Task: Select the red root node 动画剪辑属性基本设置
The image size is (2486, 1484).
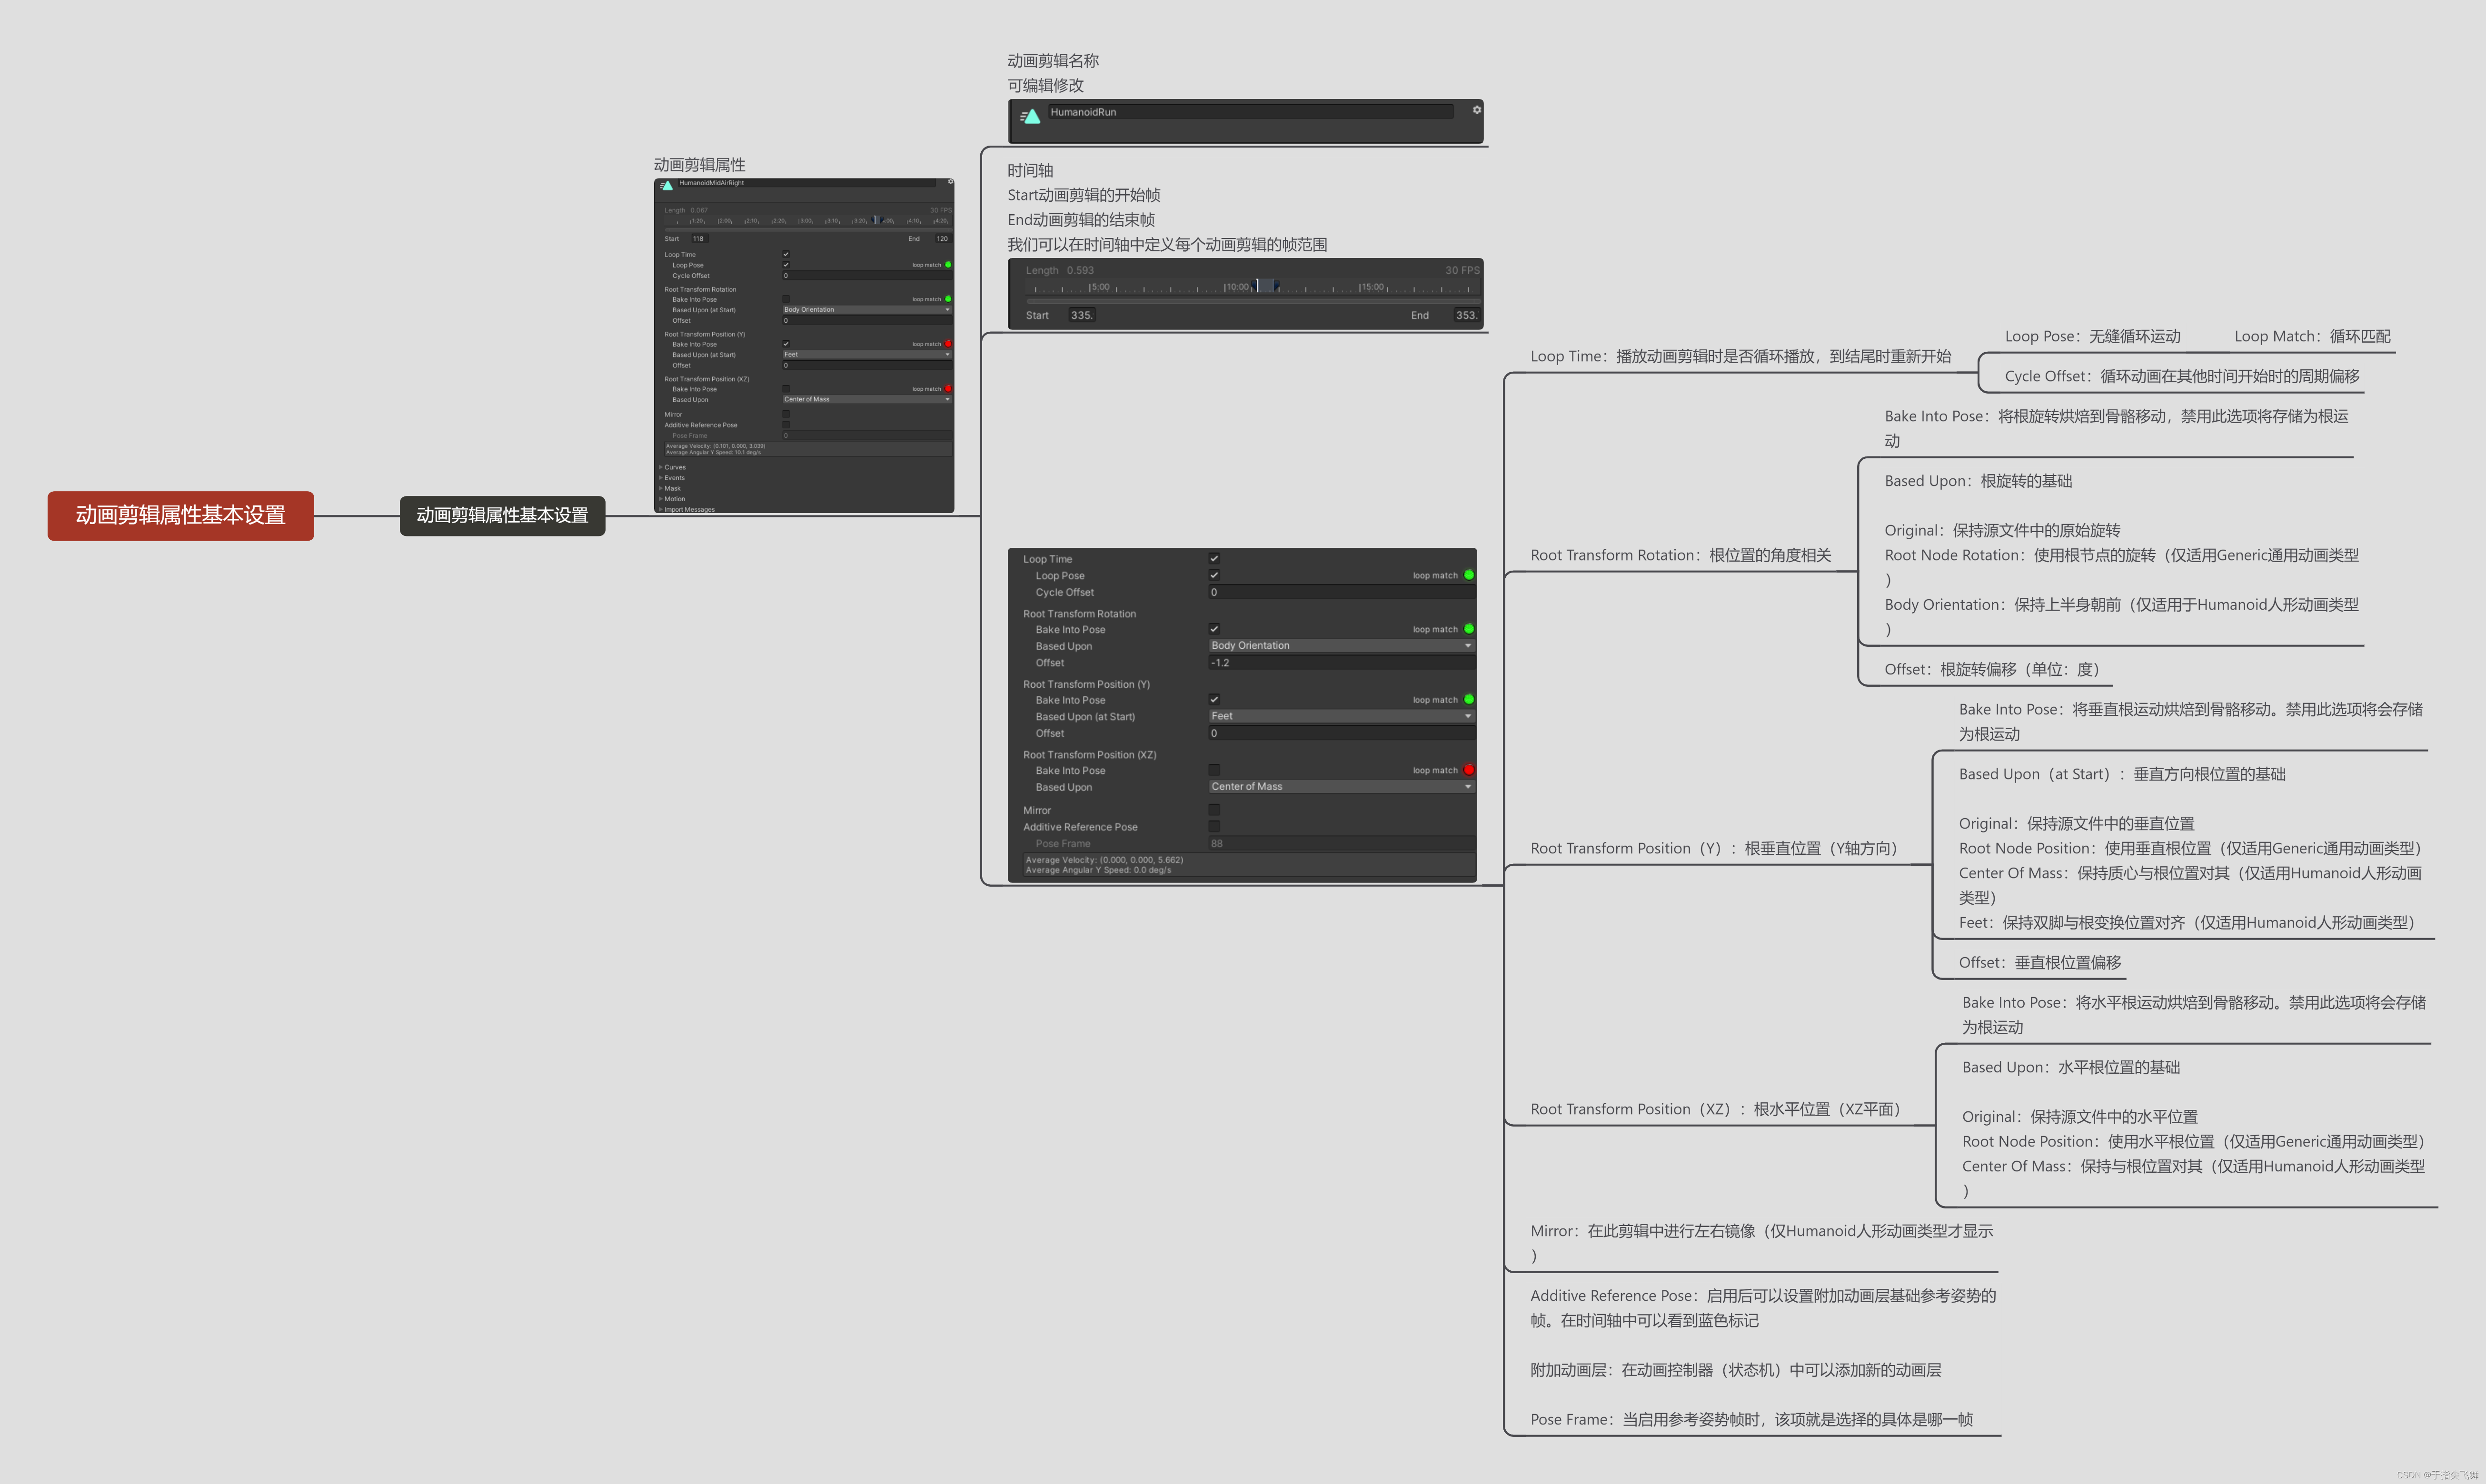Action: pos(181,515)
